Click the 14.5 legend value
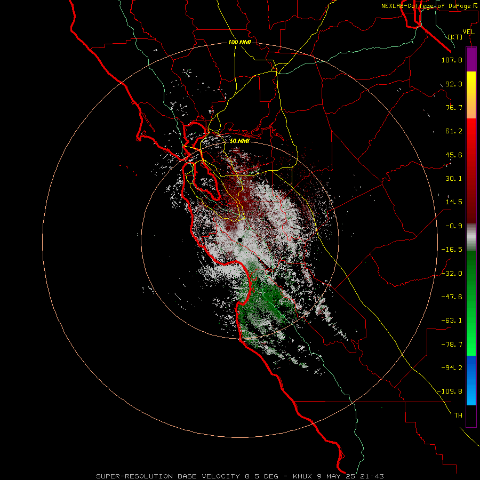This screenshot has width=480, height=480. click(x=454, y=202)
